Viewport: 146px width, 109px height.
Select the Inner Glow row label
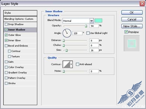pyautogui.click(x=14, y=40)
